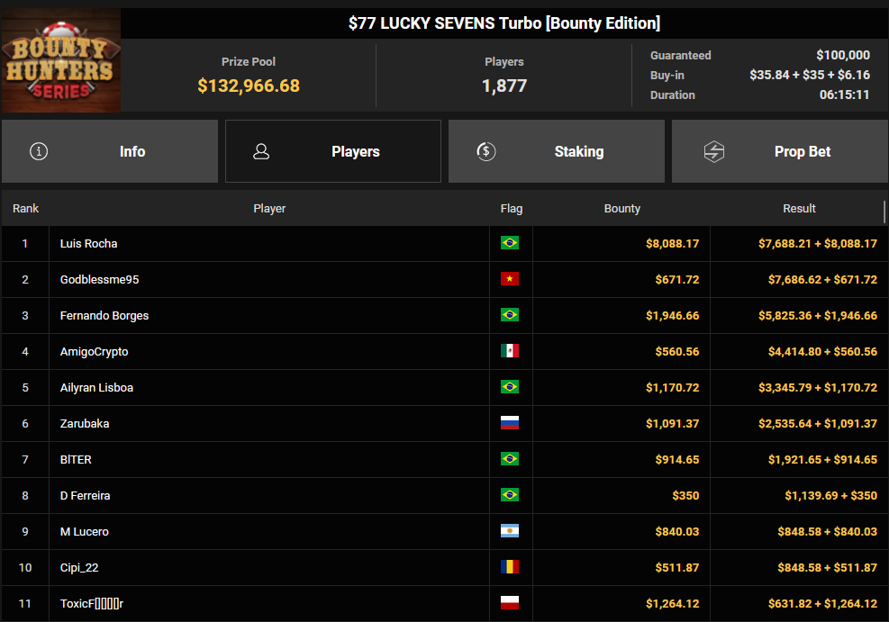Image resolution: width=889 pixels, height=622 pixels.
Task: Click the $8,088.17 bounty of Luis Rocha
Action: pyautogui.click(x=673, y=244)
